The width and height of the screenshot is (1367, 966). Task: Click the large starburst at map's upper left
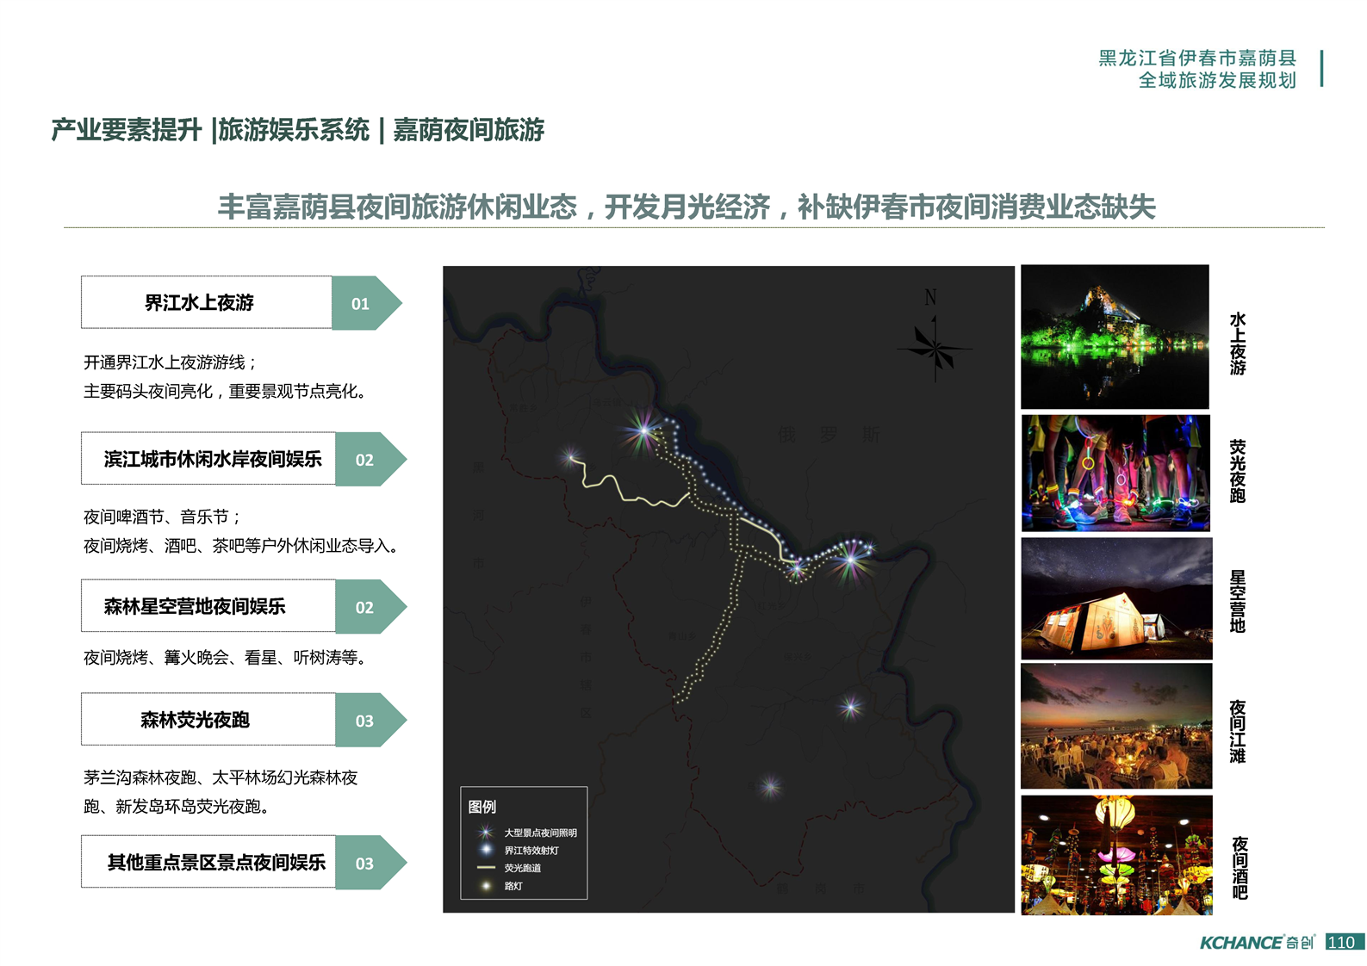point(643,430)
